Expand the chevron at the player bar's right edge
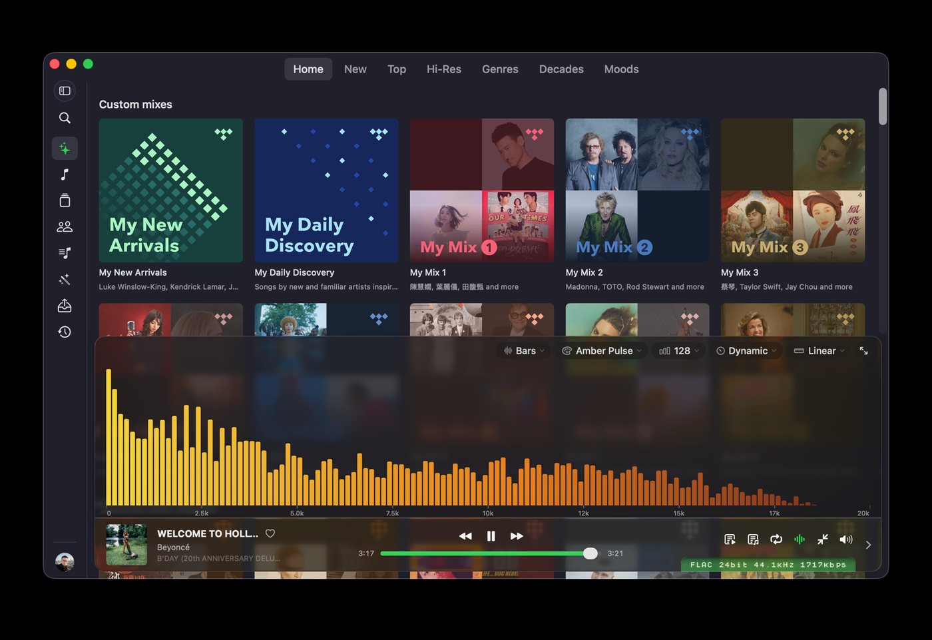Viewport: 932px width, 640px height. (868, 545)
